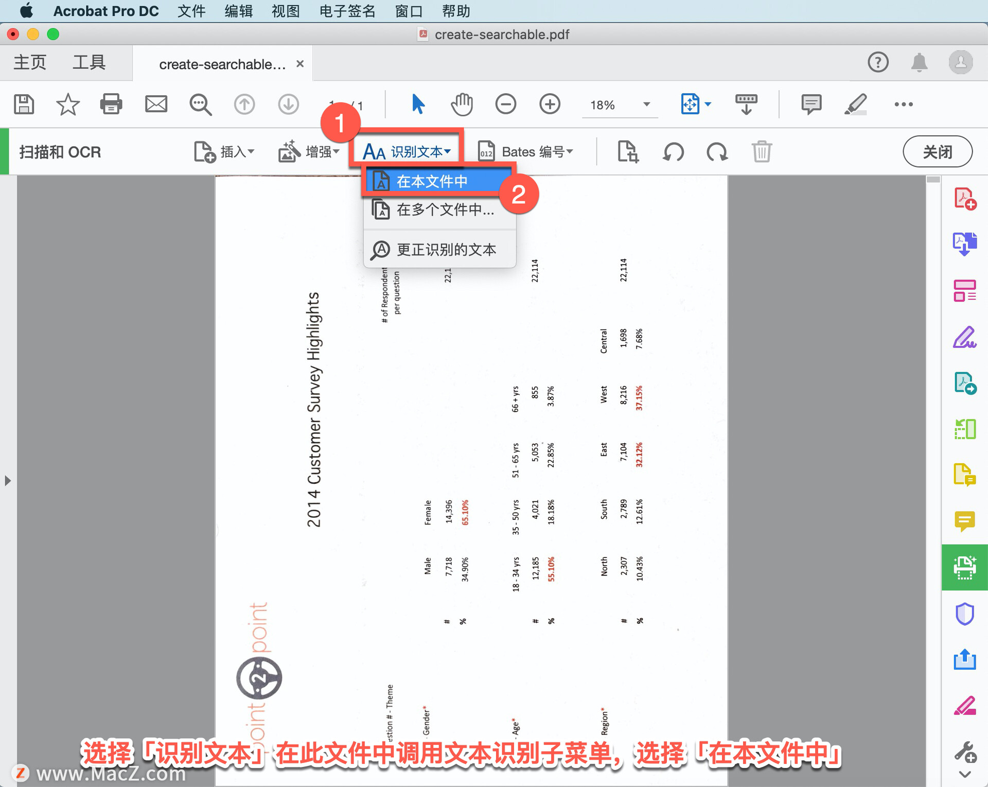Choose 在多个文件中... menu item
Viewport: 988px width, 787px height.
(x=439, y=209)
